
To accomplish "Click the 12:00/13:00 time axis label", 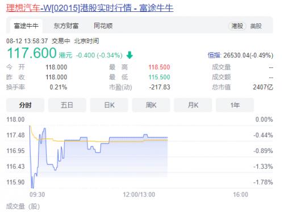I will (139, 194).
